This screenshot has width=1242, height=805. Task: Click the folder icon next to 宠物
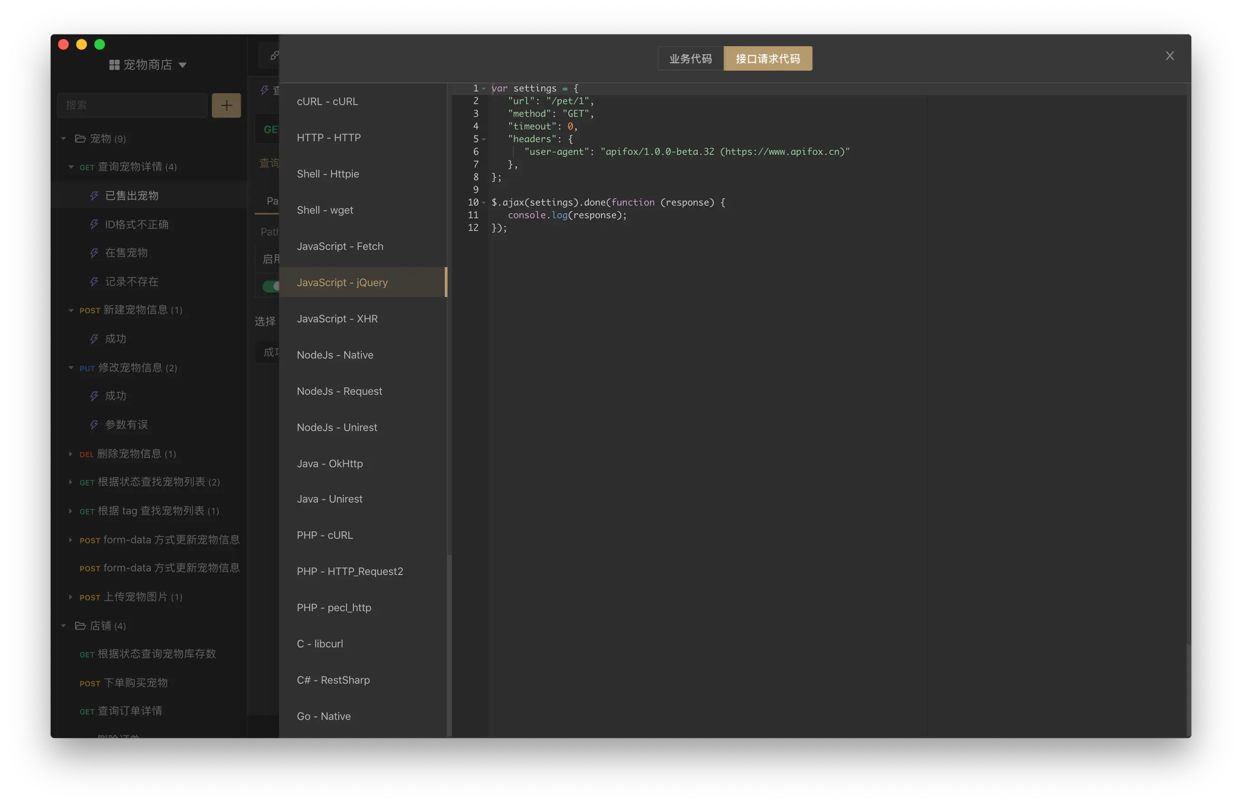click(x=80, y=139)
